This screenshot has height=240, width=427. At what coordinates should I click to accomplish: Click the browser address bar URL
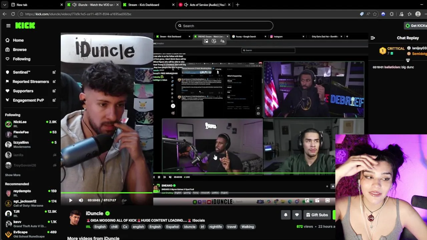78,14
